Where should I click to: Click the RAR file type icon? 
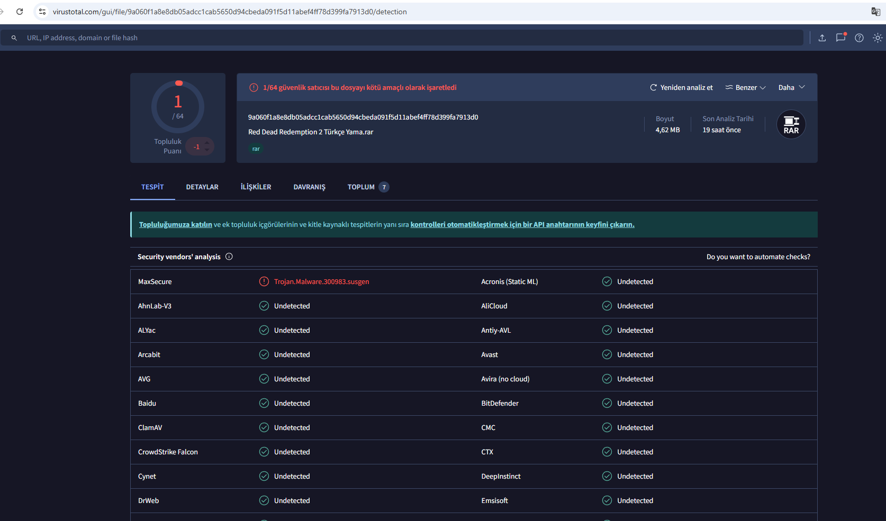791,124
